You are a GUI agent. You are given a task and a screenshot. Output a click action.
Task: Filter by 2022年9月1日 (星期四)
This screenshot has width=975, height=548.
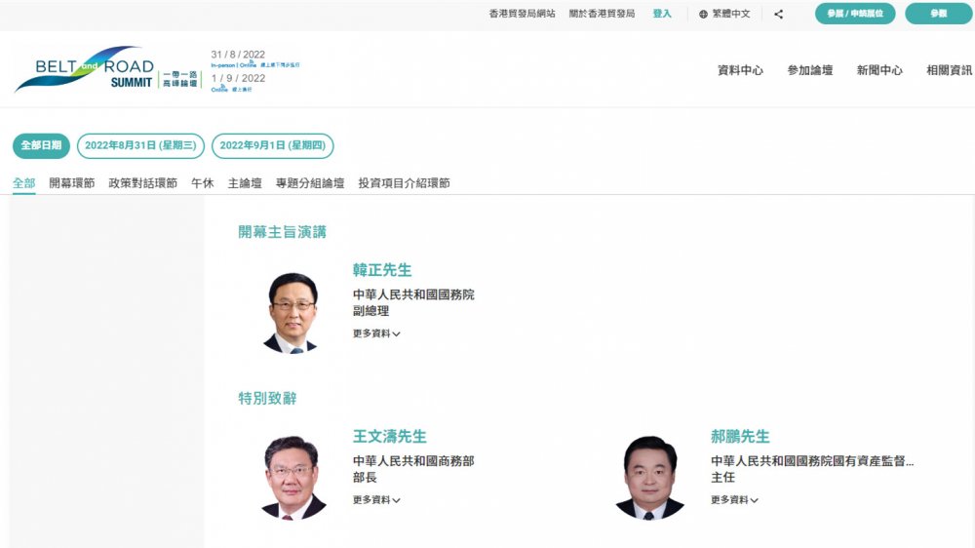272,146
